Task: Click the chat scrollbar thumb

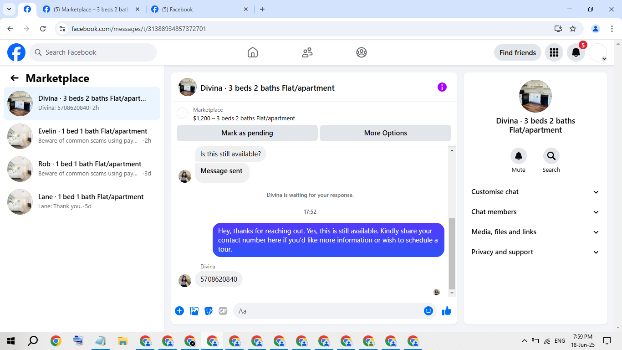Action: click(x=452, y=254)
